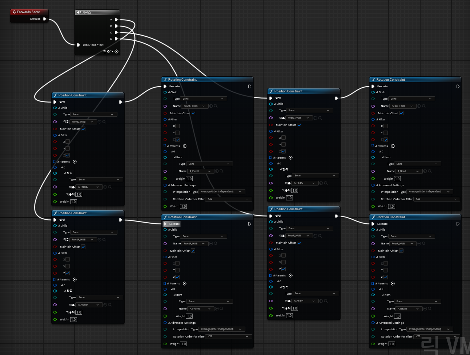
Task: Enable Y filter in RearR_HUB Rotation Constraint
Action: point(386,270)
